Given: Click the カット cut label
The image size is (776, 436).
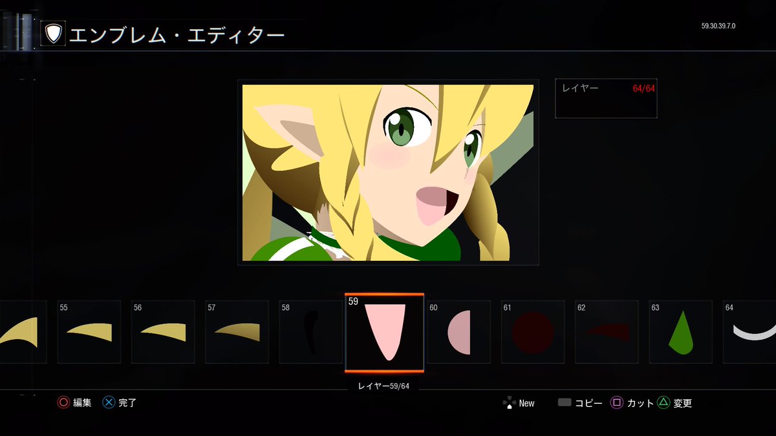Looking at the screenshot, I should [640, 403].
